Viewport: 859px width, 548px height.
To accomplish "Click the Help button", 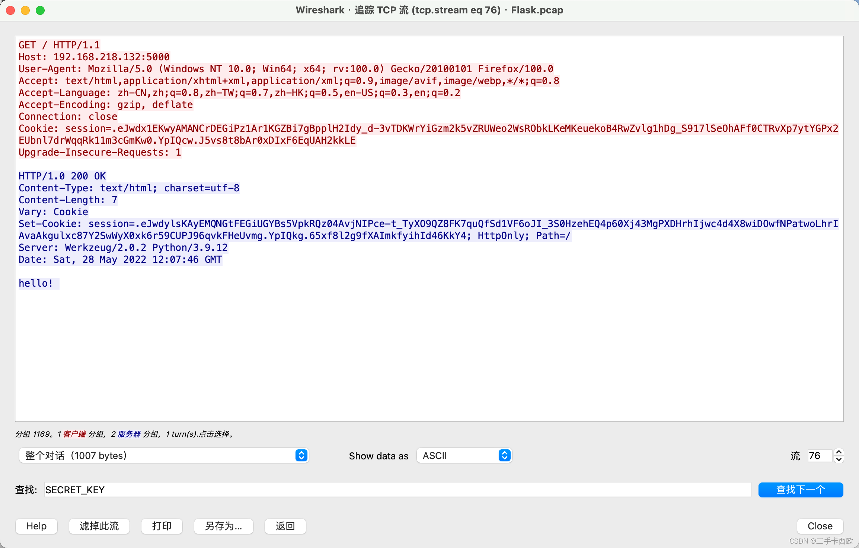I will (36, 526).
